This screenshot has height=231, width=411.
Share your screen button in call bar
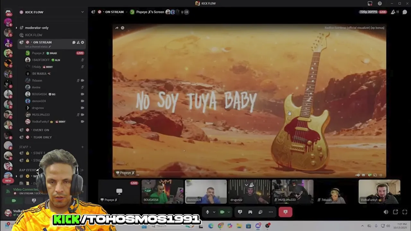240,212
